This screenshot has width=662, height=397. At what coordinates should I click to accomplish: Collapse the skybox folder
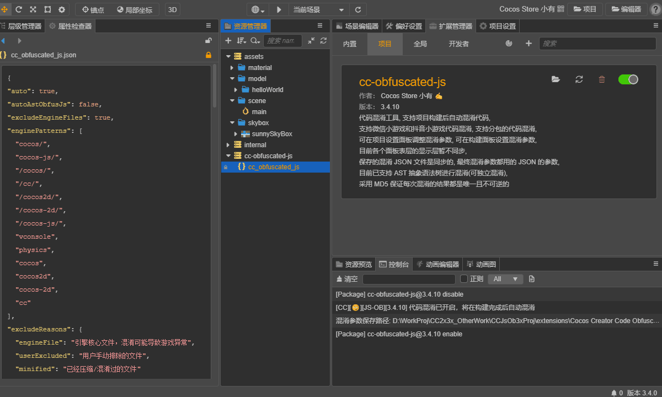click(232, 123)
